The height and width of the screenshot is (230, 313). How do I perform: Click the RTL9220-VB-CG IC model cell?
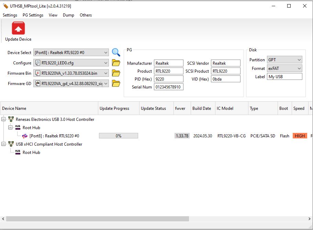pyautogui.click(x=232, y=136)
